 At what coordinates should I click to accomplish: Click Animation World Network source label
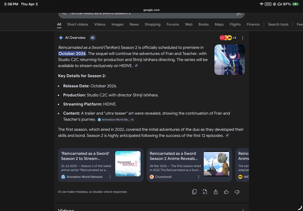(85, 177)
